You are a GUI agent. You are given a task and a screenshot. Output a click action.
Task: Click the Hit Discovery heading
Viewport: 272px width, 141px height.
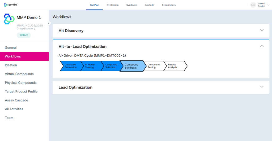71,31
